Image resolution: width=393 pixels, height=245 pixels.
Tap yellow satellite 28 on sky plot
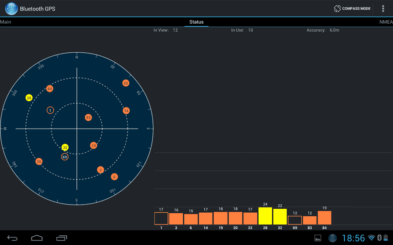tap(29, 98)
